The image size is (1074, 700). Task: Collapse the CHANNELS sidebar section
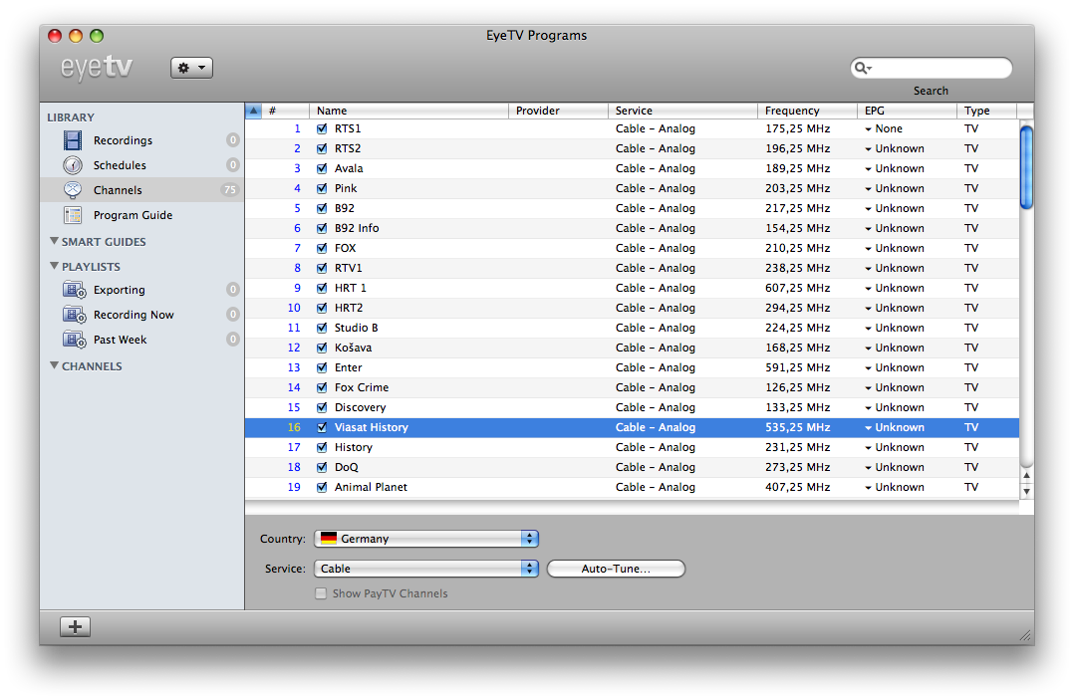tap(54, 365)
